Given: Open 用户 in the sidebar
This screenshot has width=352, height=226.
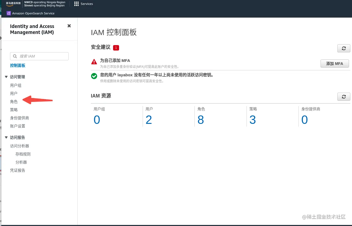Looking at the screenshot, I should coord(14,93).
